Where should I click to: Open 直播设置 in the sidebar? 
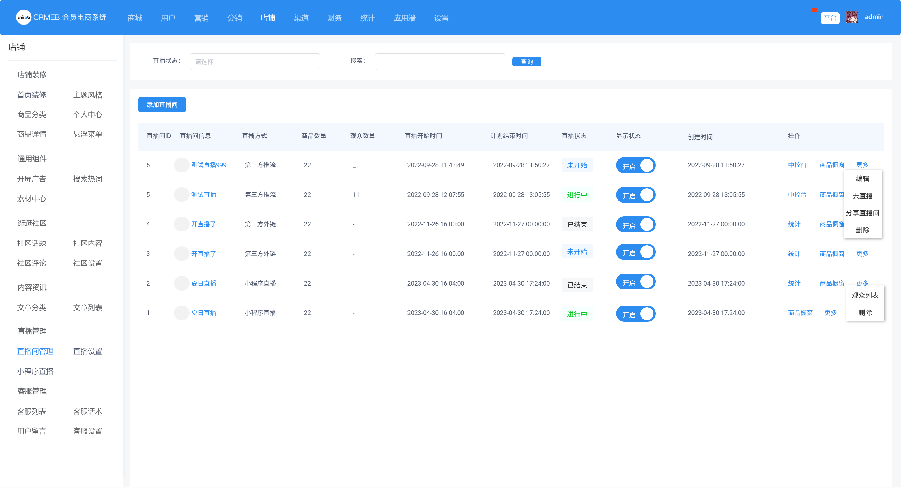point(87,351)
